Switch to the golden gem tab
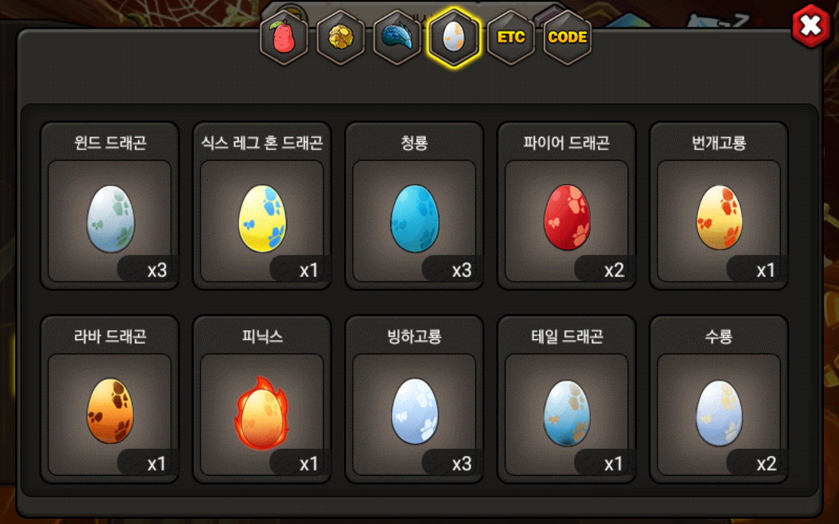Image resolution: width=839 pixels, height=524 pixels. (340, 38)
